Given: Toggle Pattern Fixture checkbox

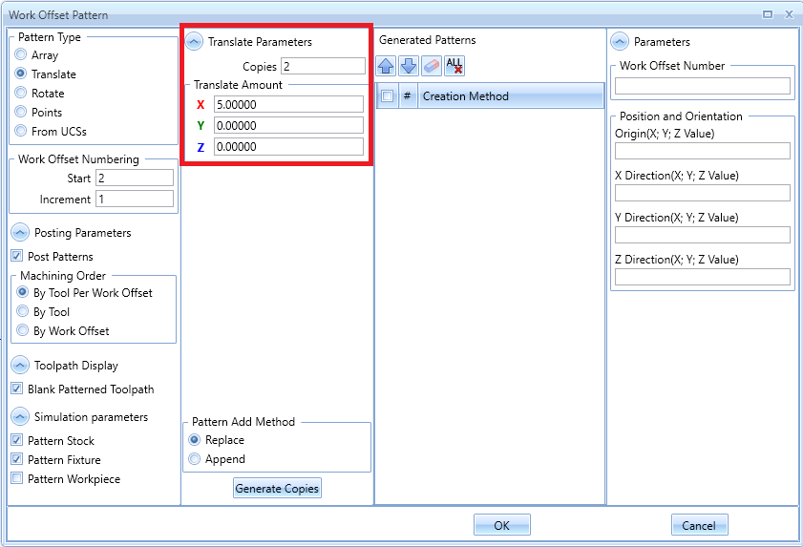Looking at the screenshot, I should coord(17,459).
